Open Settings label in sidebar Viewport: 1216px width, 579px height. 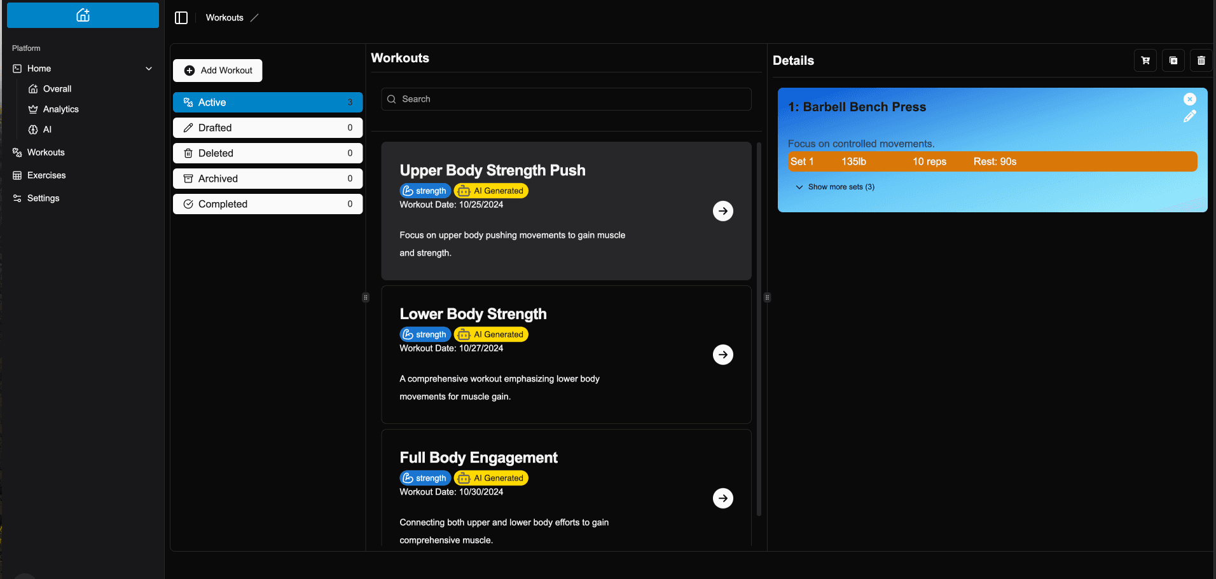pos(43,198)
